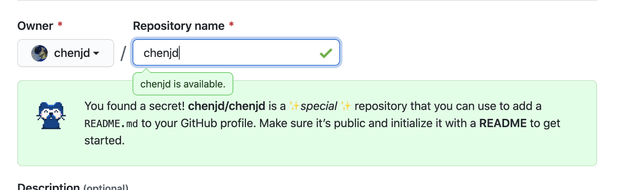This screenshot has height=190, width=642.
Task: Click the "chenjd is available." tooltip
Action: pos(183,84)
